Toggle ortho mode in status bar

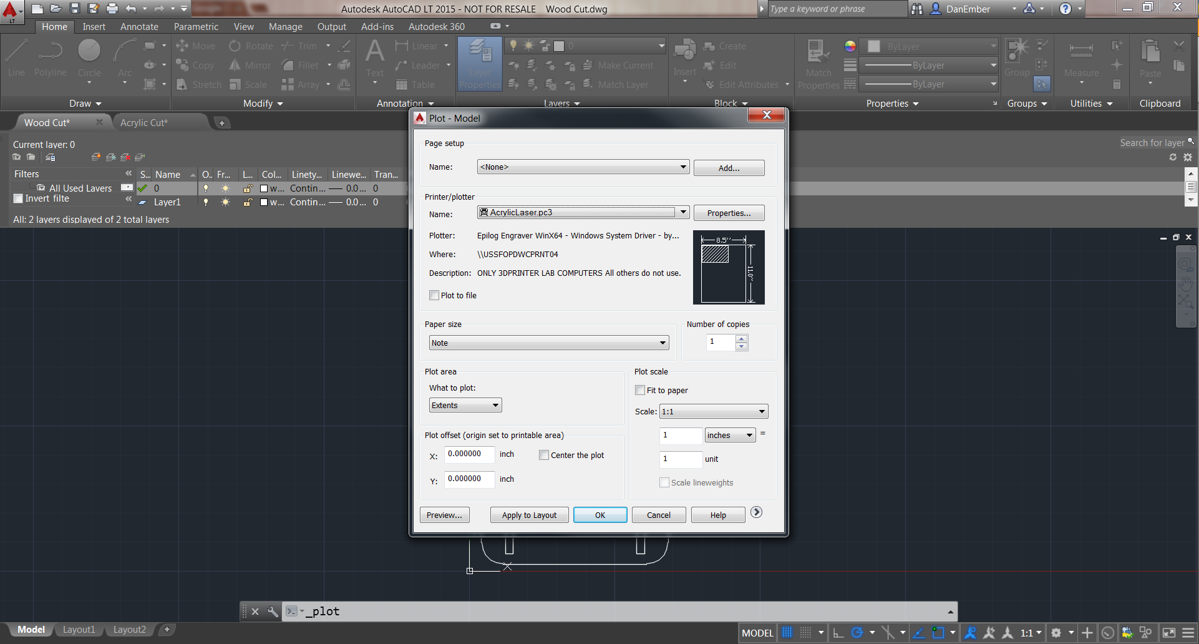[x=838, y=633]
